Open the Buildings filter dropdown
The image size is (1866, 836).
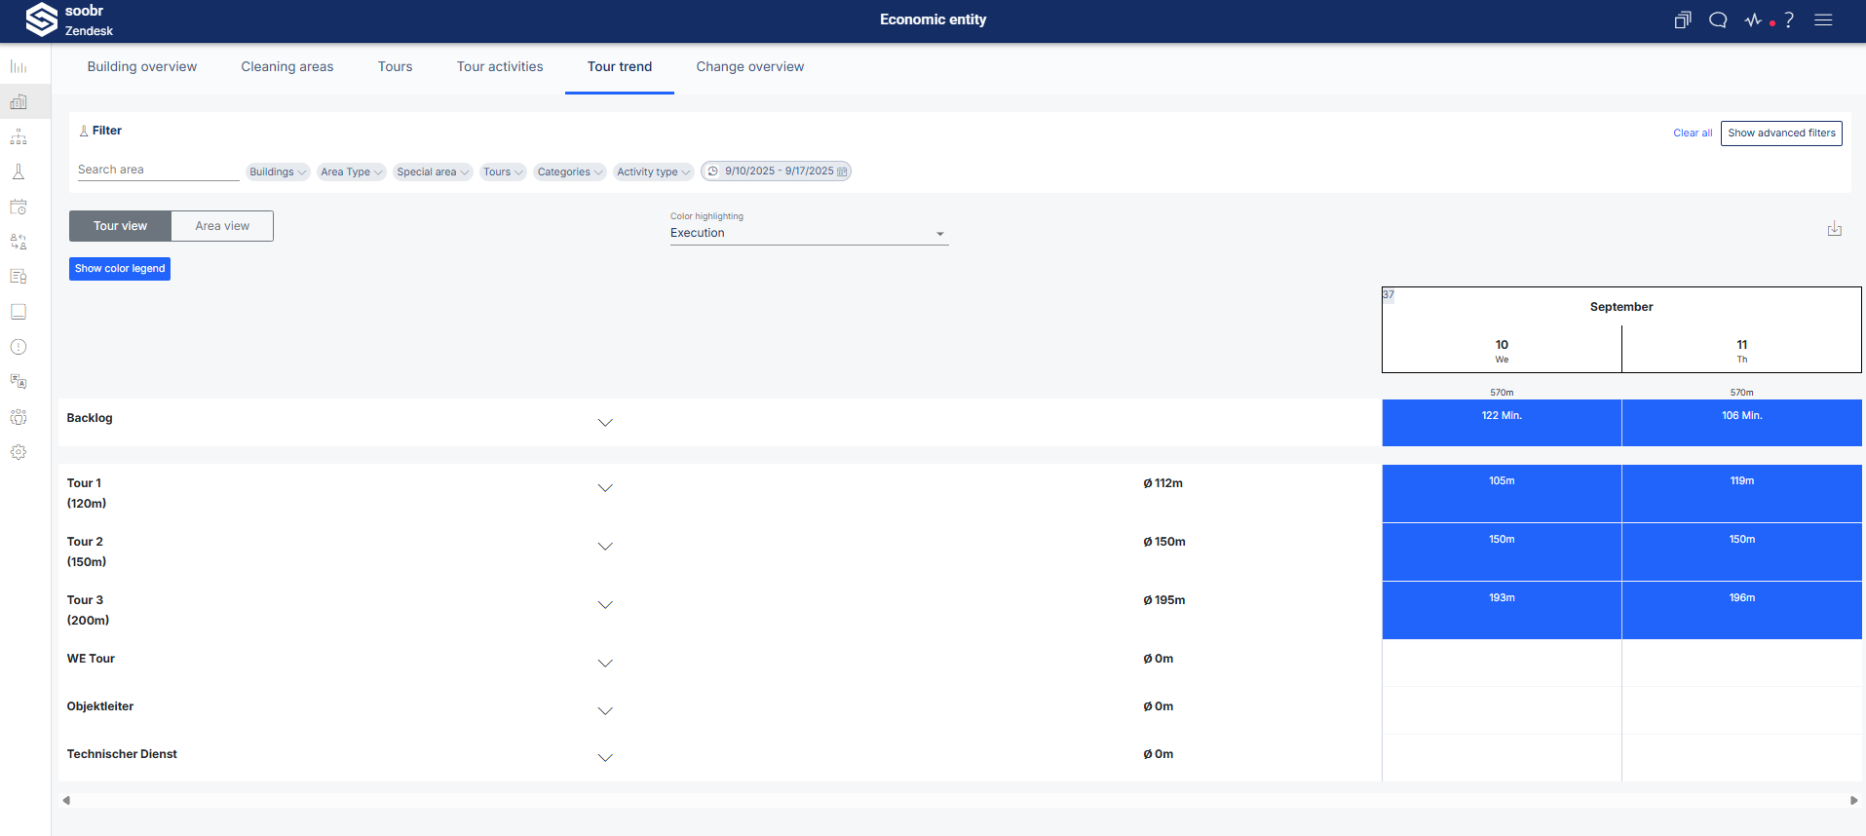point(278,171)
